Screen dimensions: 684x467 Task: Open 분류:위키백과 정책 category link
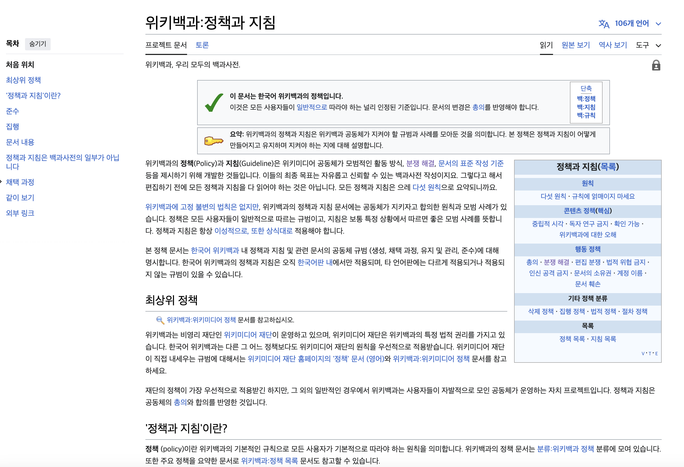565,449
